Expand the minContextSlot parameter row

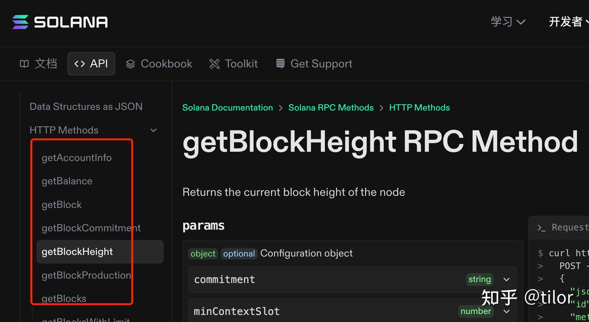click(x=506, y=311)
